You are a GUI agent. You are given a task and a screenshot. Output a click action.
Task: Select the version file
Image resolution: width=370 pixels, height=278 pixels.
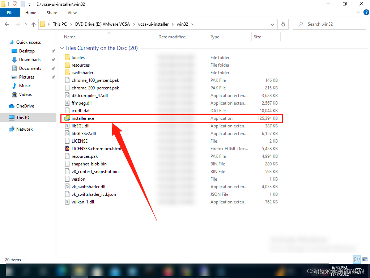pos(78,179)
